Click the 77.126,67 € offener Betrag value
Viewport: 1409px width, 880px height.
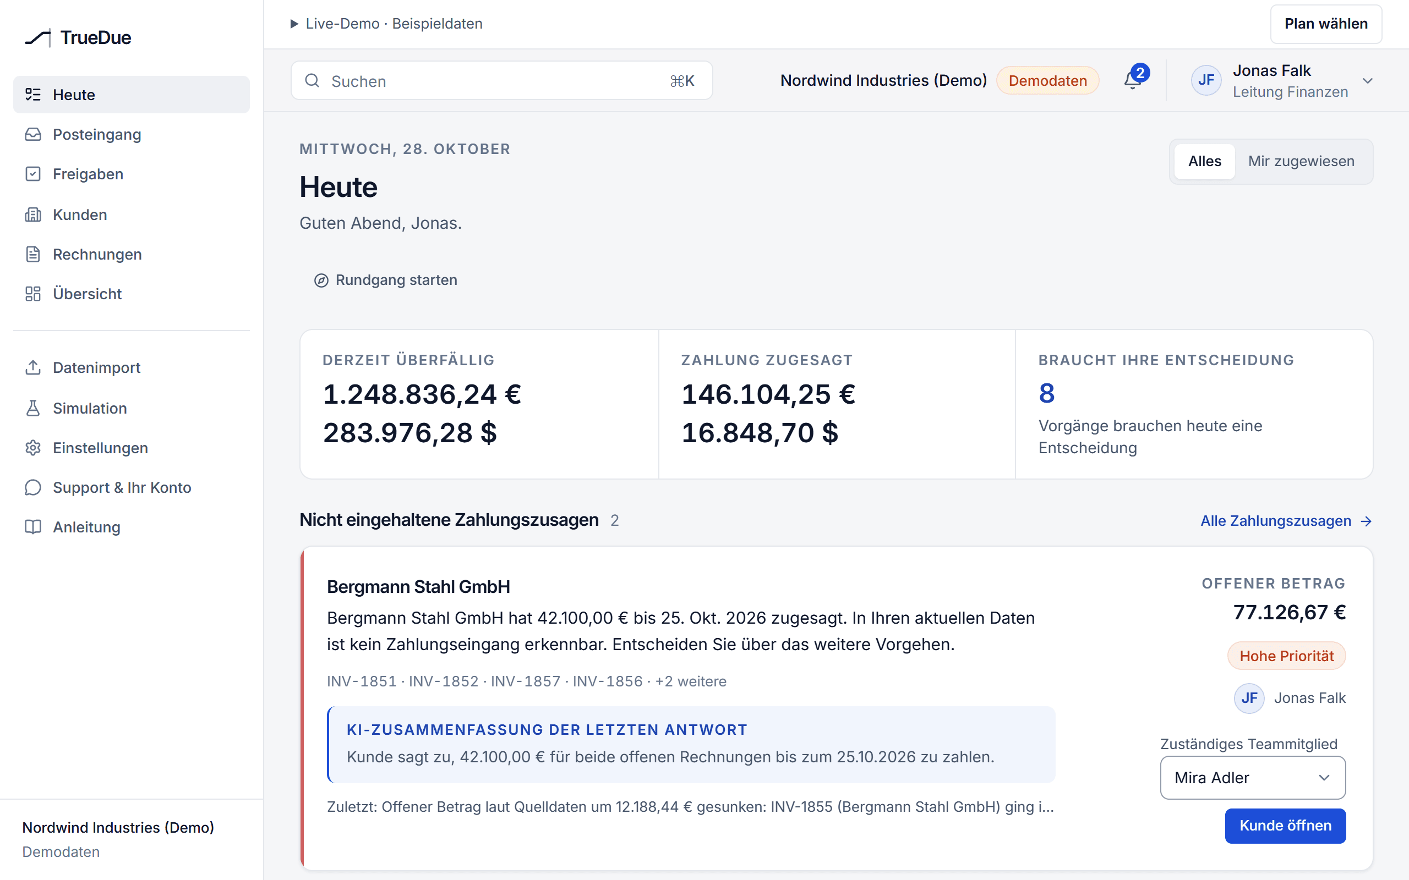[1289, 612]
